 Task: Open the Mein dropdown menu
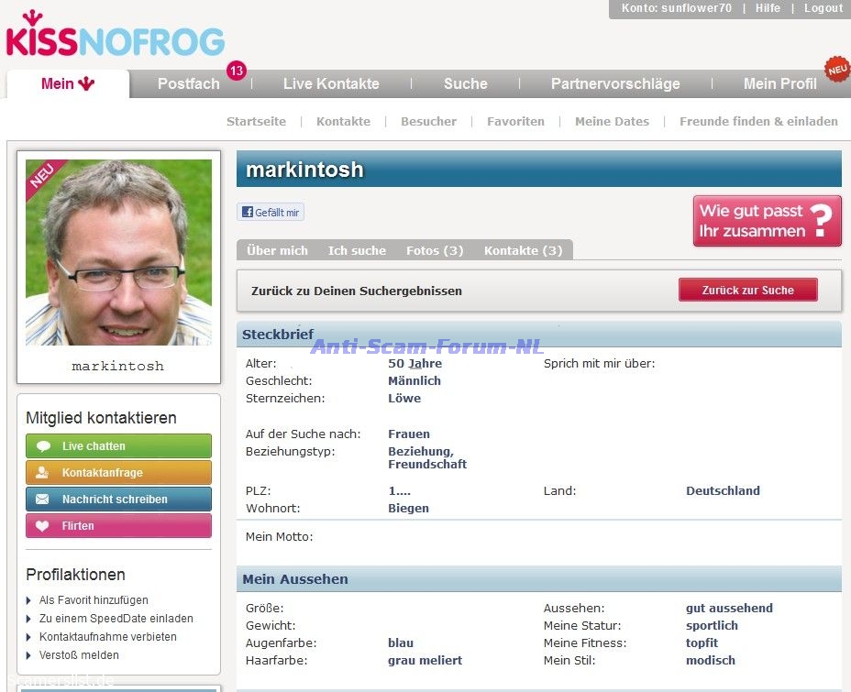tap(68, 83)
